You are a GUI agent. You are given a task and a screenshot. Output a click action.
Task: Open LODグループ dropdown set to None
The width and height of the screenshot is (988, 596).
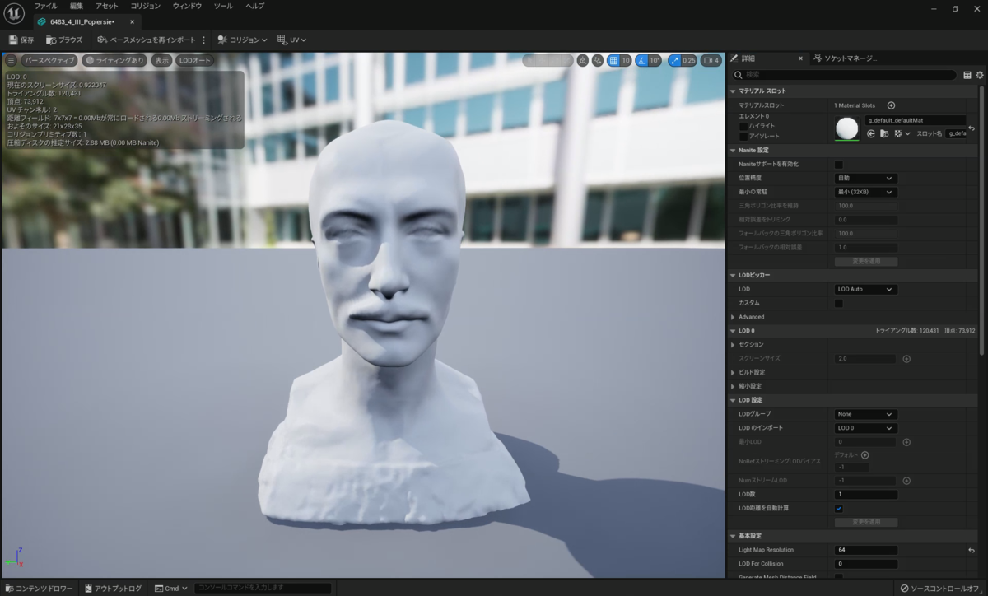[x=865, y=414]
